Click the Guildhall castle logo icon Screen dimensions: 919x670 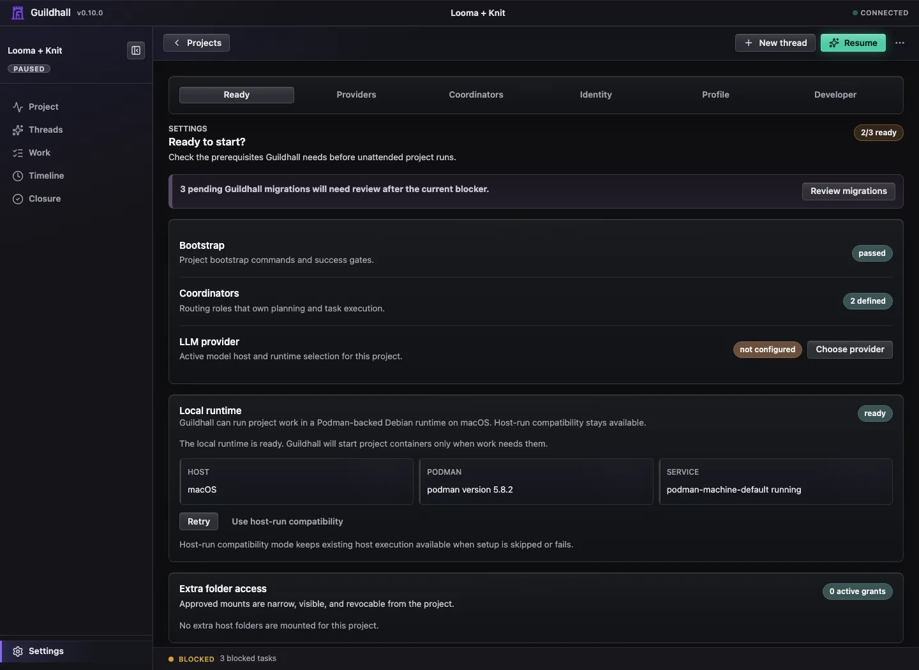(18, 13)
